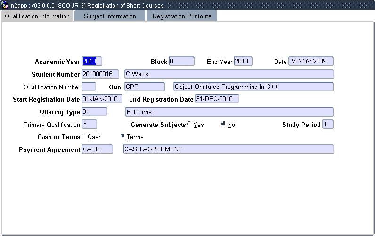Select the Qualification Information tab
Screen dimensions: 375x236
pyautogui.click(x=37, y=16)
